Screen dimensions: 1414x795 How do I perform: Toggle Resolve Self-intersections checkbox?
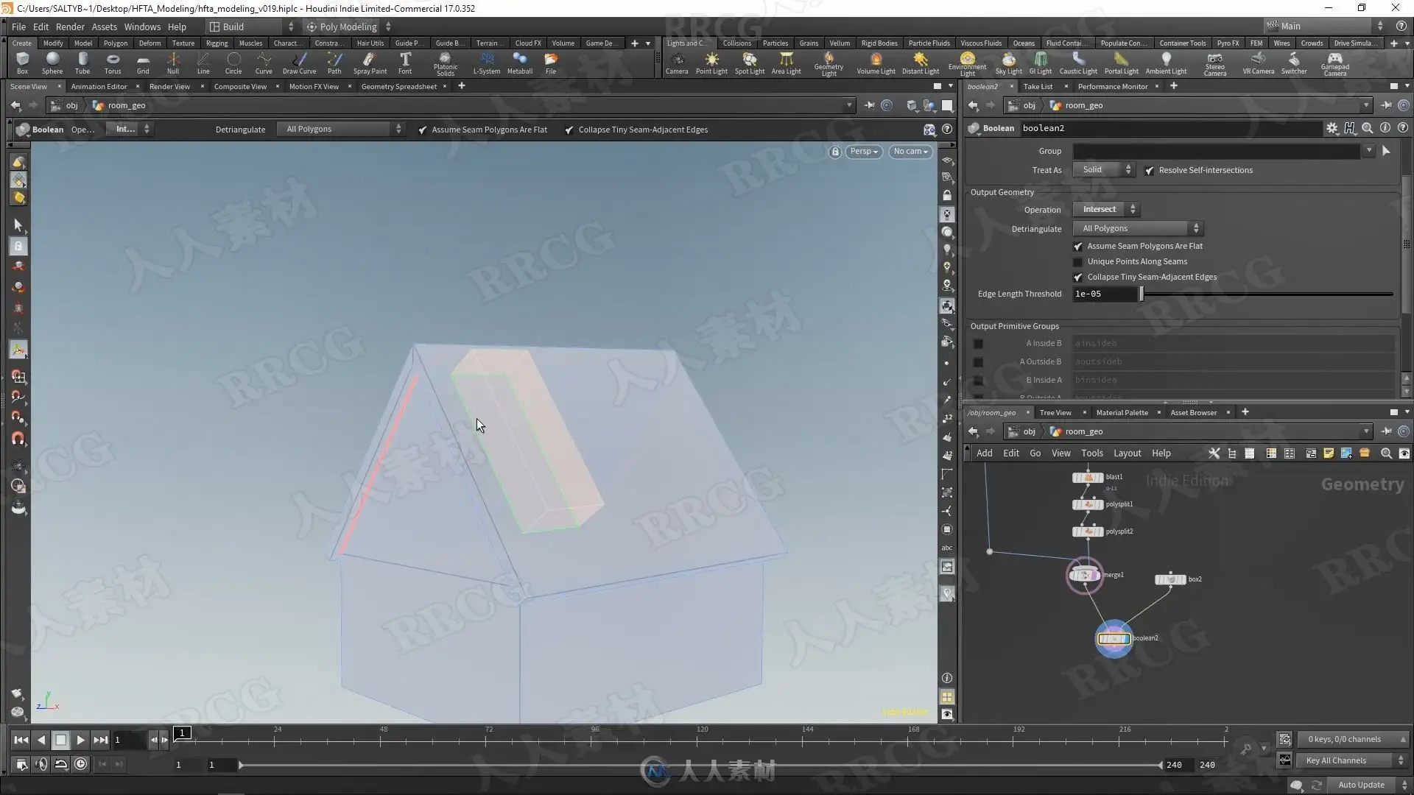pos(1150,170)
